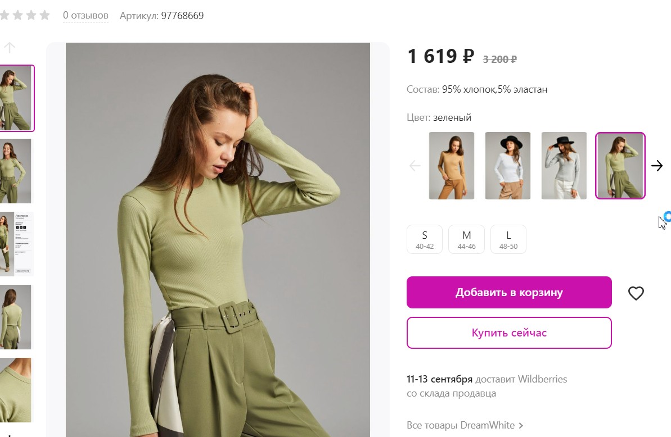Select size L 48-50

508,239
